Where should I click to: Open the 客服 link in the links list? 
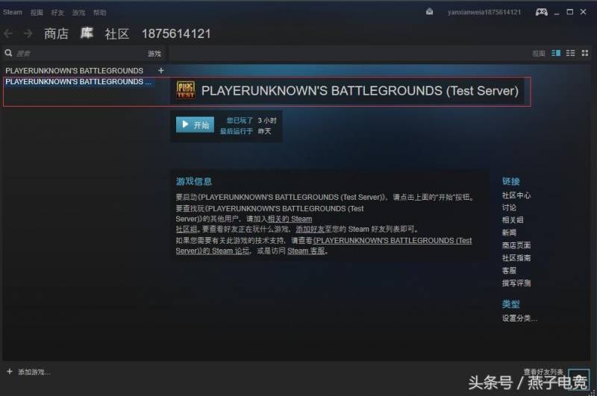tap(509, 270)
